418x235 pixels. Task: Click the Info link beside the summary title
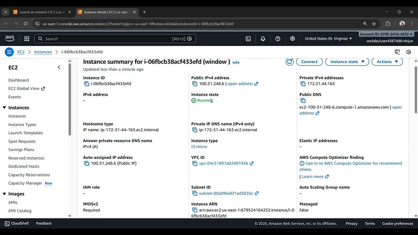click(x=236, y=62)
